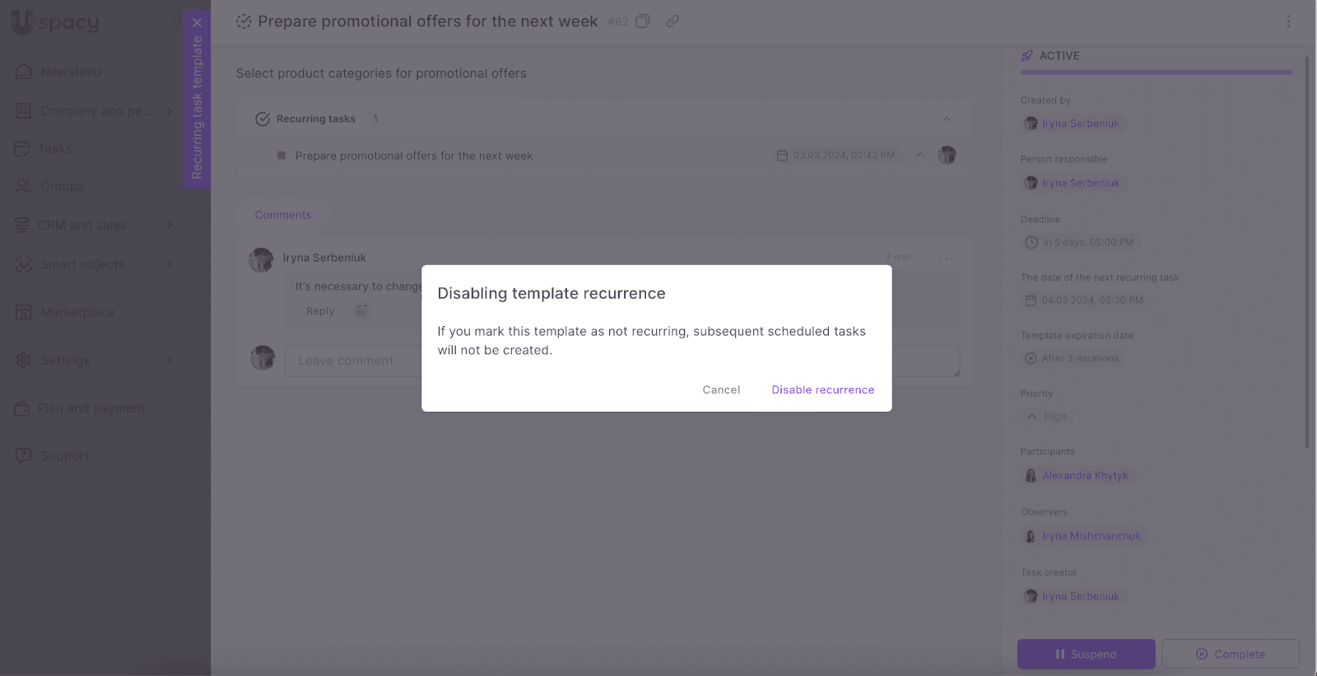Click the ACTIVE status progress bar
1317x676 pixels.
click(x=1156, y=72)
